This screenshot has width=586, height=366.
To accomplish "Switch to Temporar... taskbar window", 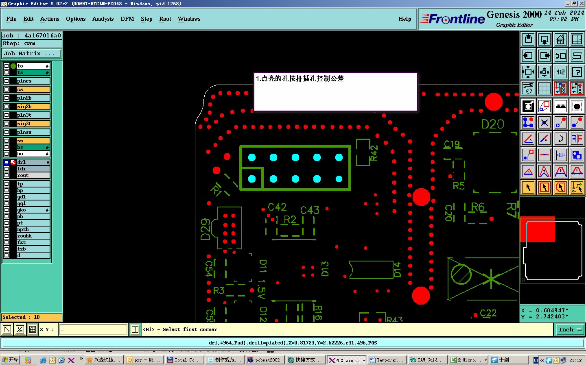I will coord(387,360).
